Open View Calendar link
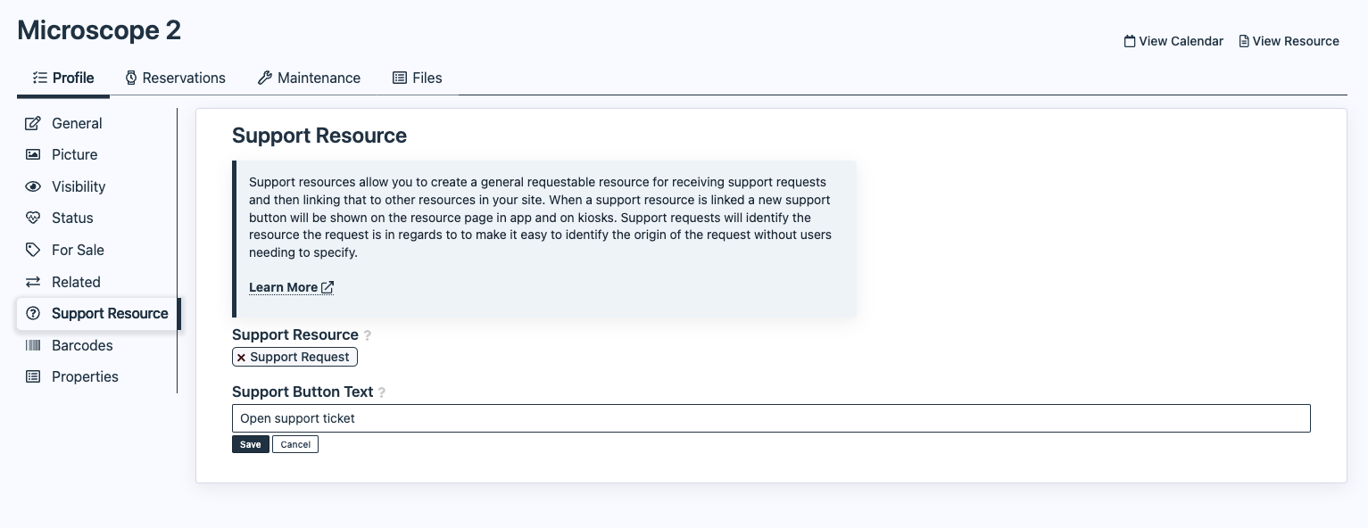 pyautogui.click(x=1173, y=41)
